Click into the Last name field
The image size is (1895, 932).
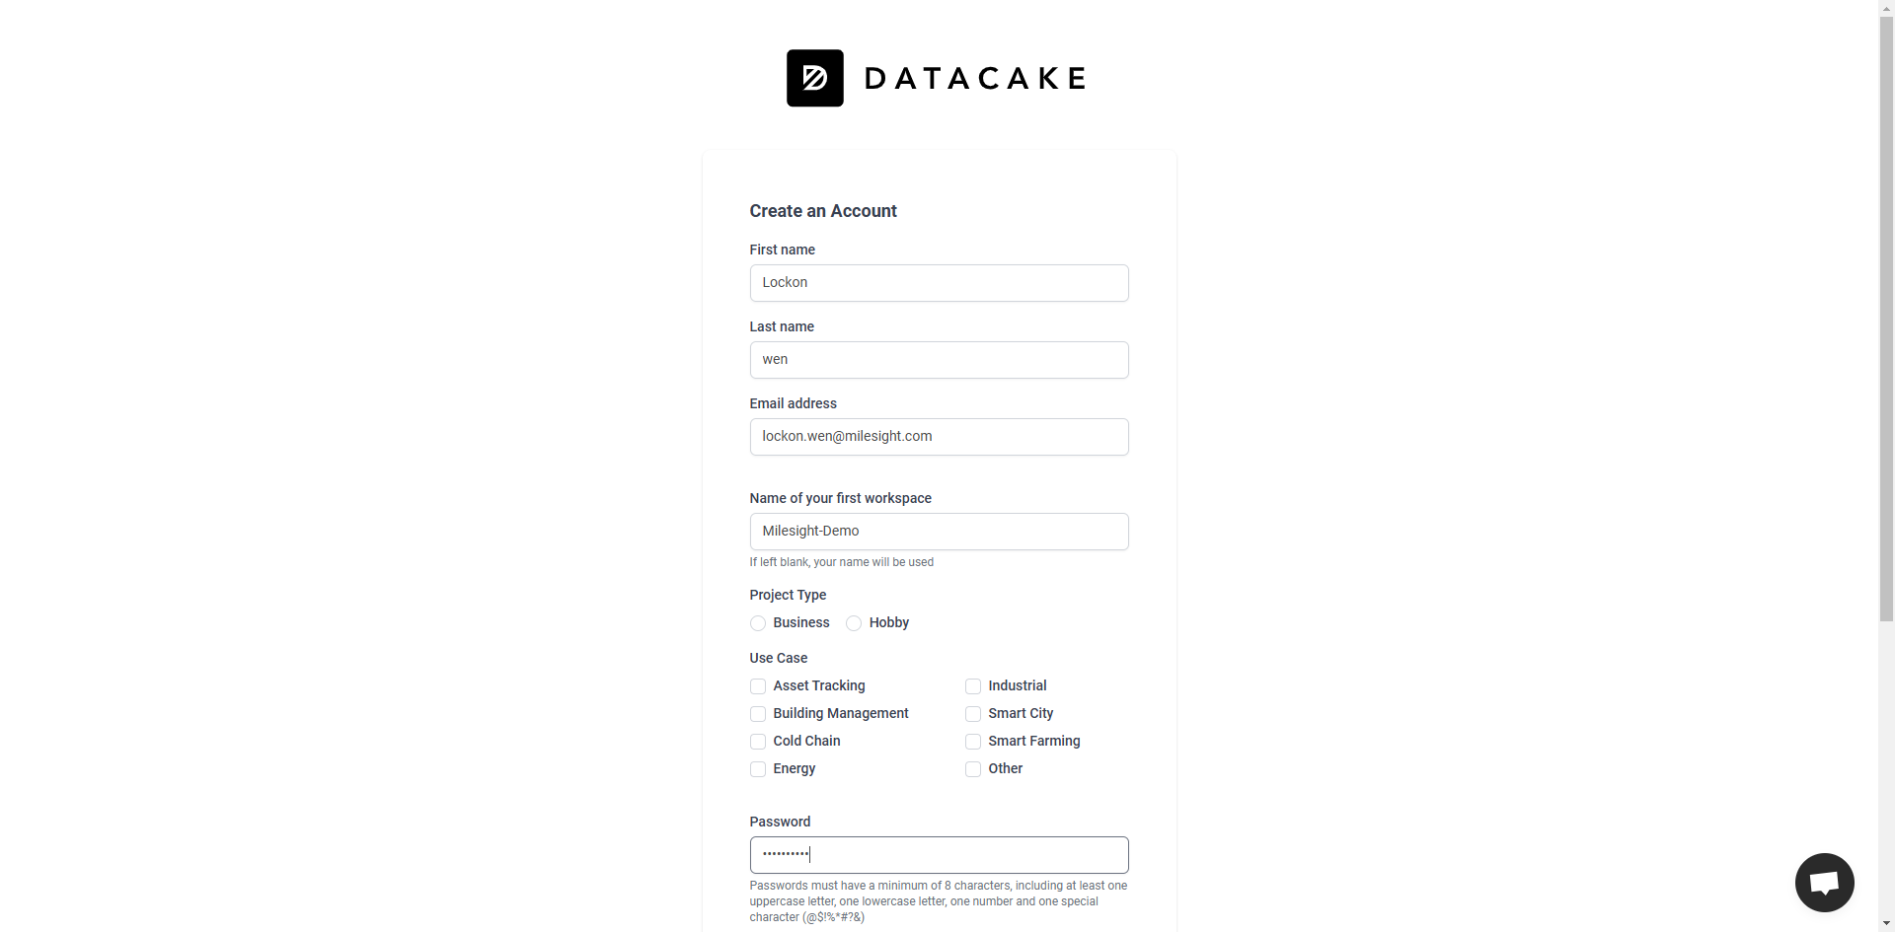(939, 360)
